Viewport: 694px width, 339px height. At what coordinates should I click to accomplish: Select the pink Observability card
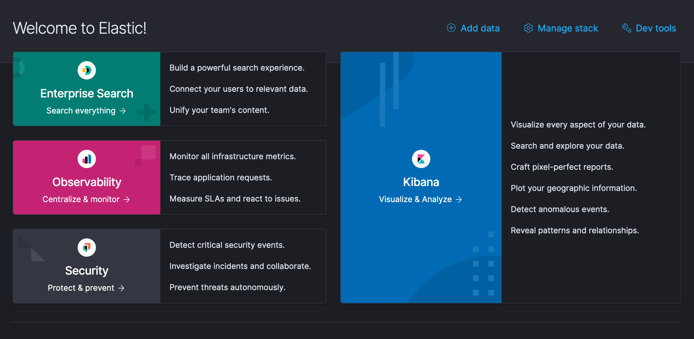[86, 178]
